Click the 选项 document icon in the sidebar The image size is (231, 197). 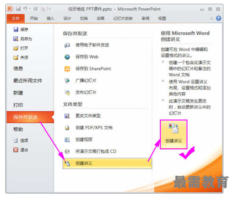coord(16,140)
